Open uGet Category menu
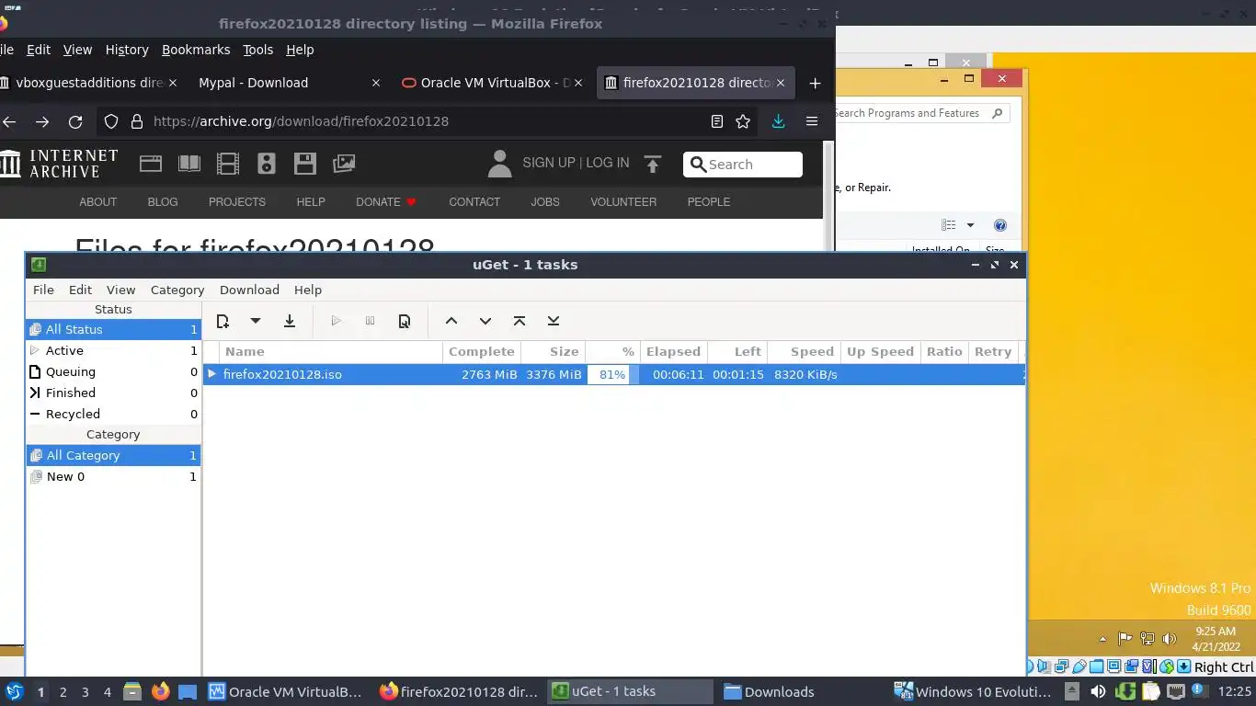Viewport: 1256px width, 706px height. click(177, 290)
